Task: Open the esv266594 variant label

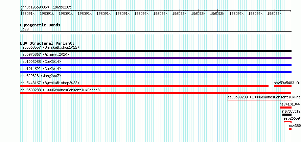Action: click(x=292, y=118)
